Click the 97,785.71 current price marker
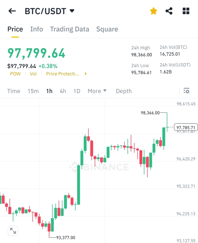 point(186,127)
